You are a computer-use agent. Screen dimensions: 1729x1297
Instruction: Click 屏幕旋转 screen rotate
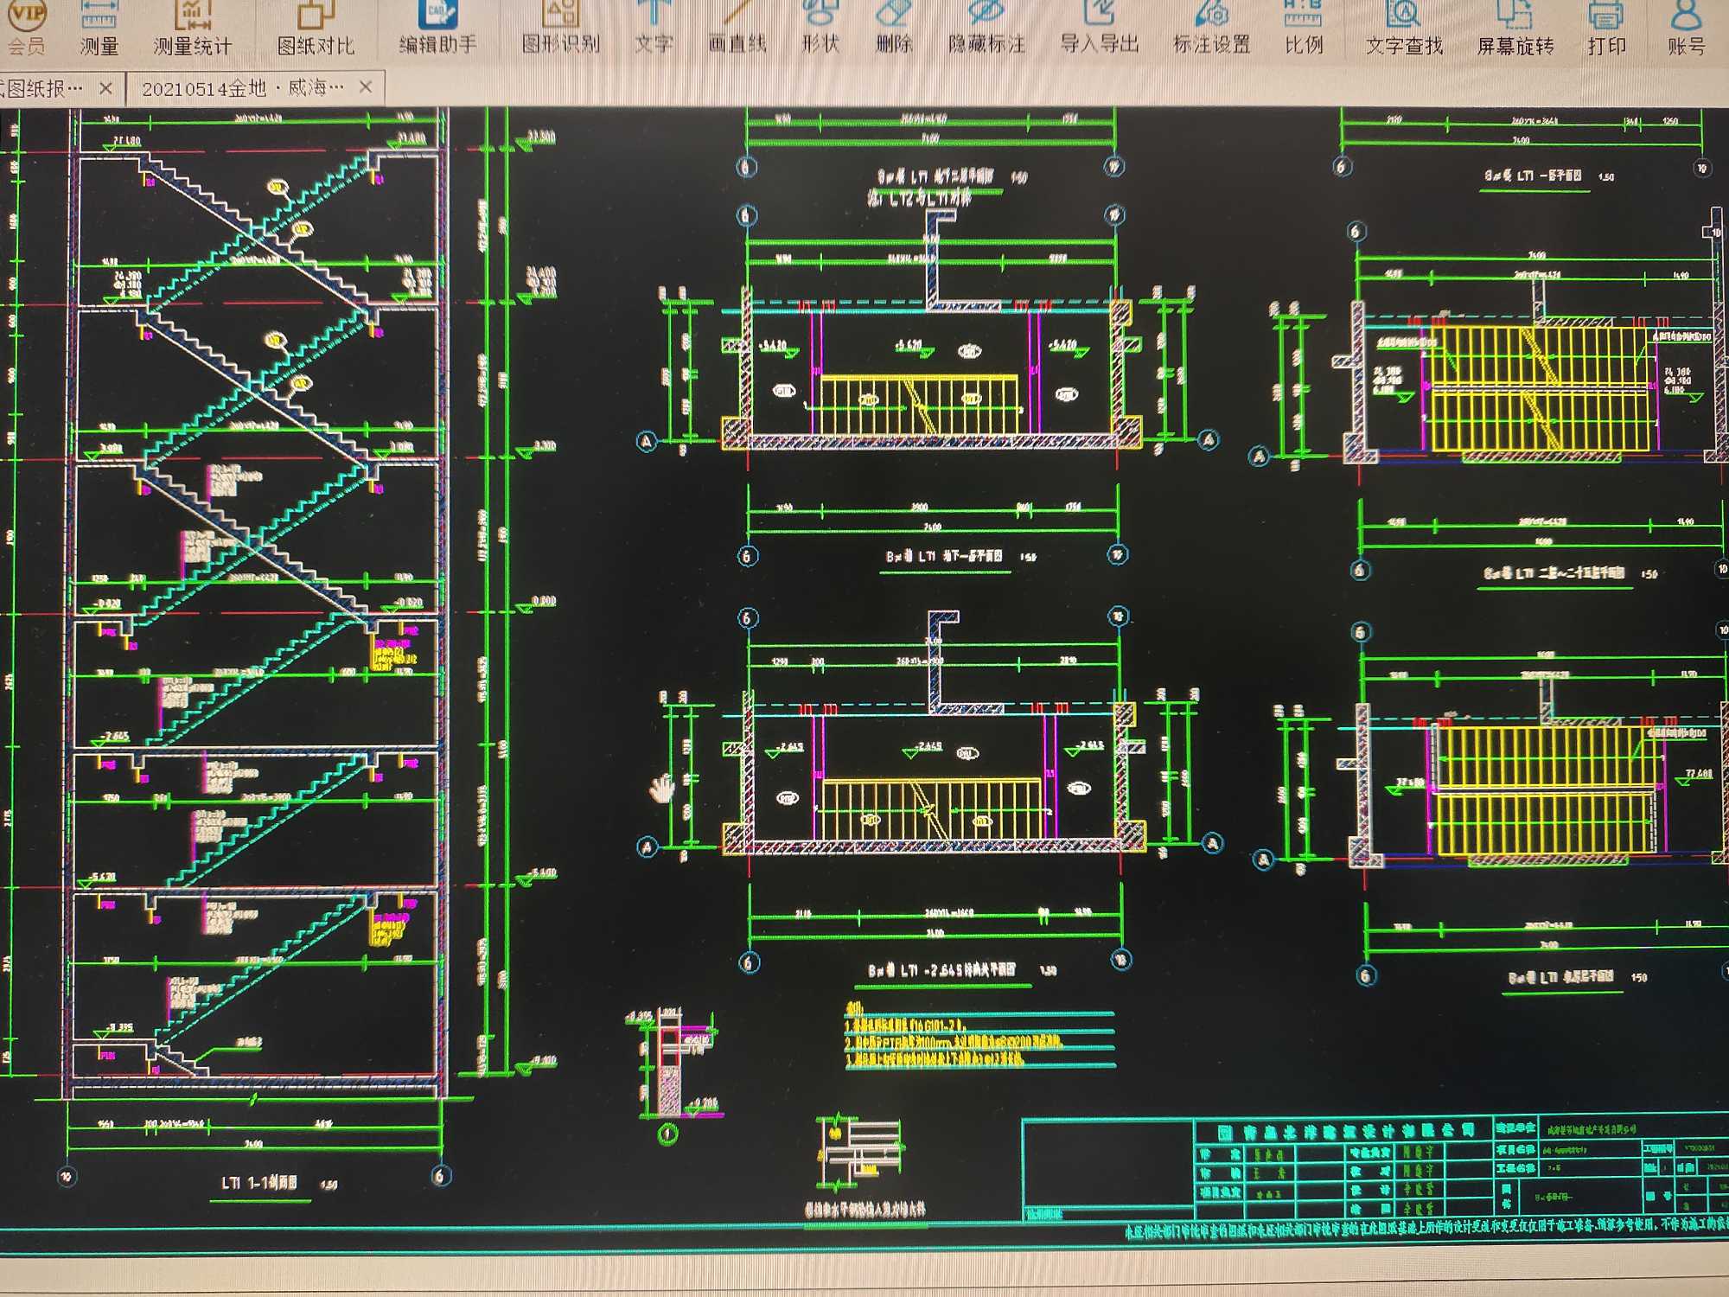pos(1515,29)
